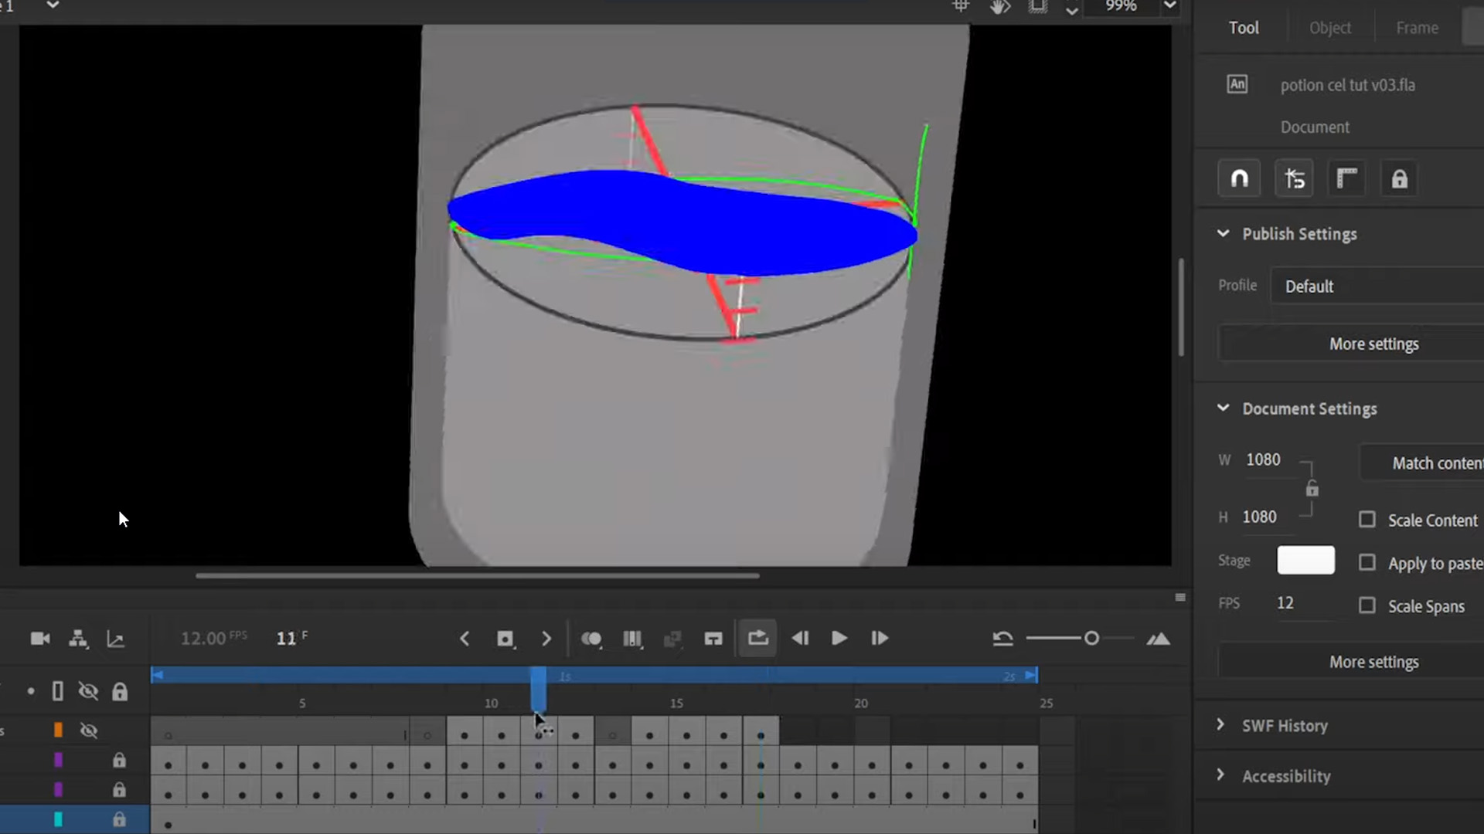1484x834 pixels.
Task: Unhide the orange layer via eye icon
Action: point(89,731)
